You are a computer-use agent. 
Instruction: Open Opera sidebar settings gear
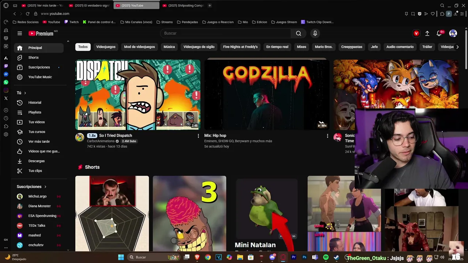coord(6,134)
